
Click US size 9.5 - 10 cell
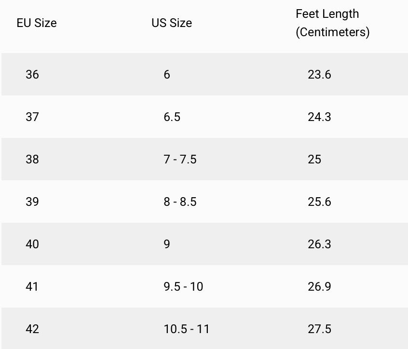tap(183, 287)
